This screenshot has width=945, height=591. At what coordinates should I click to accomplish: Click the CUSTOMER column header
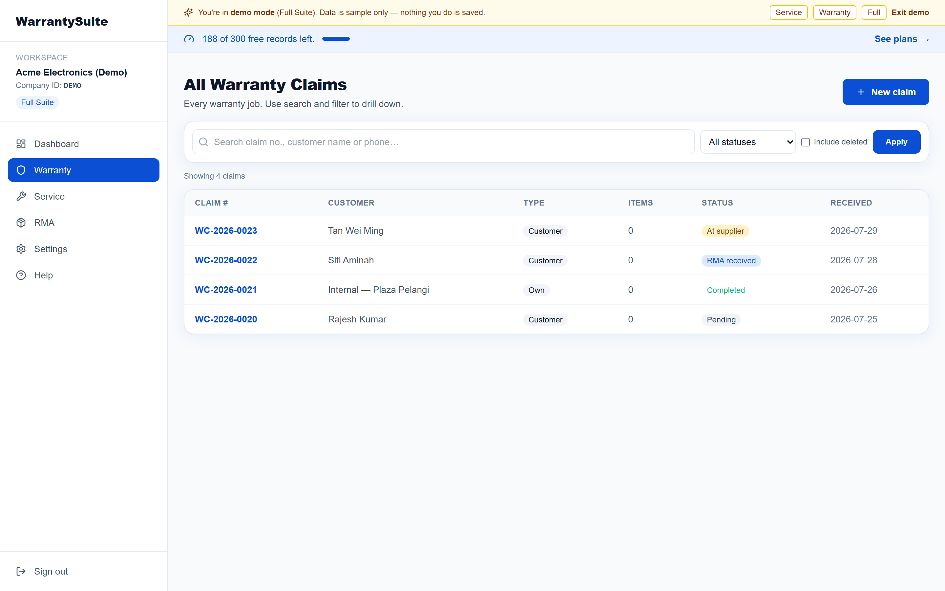click(351, 203)
